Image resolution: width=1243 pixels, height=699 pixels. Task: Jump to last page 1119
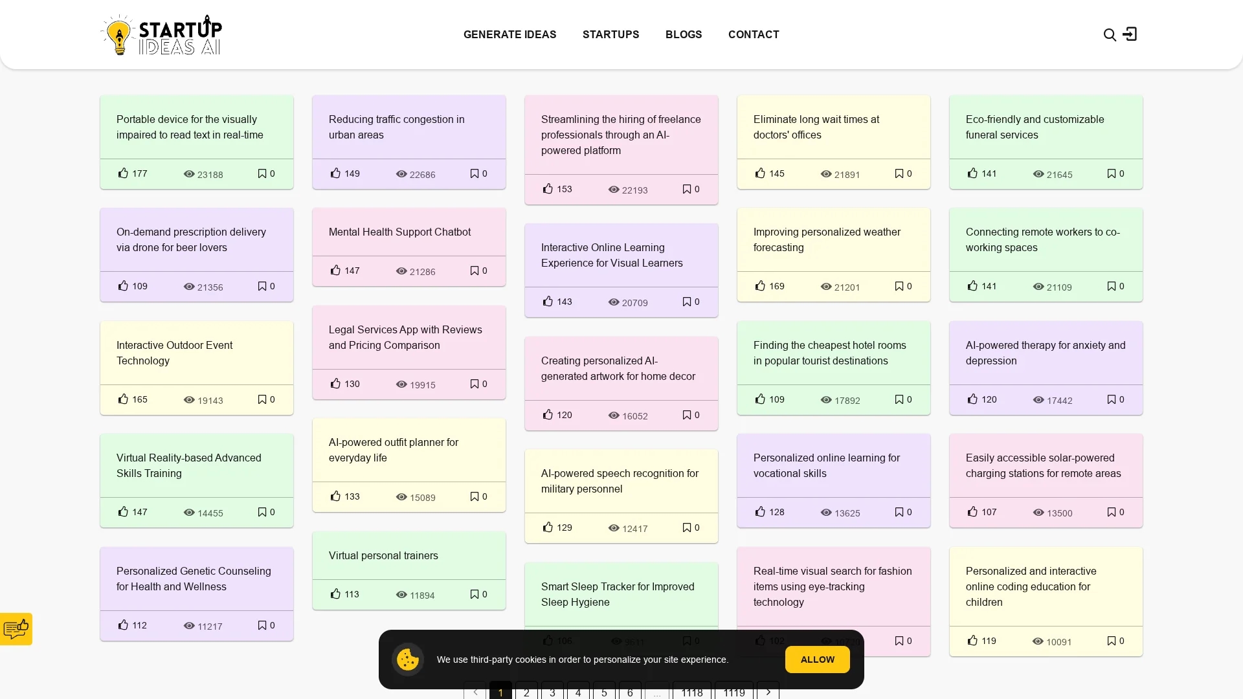[x=734, y=691]
